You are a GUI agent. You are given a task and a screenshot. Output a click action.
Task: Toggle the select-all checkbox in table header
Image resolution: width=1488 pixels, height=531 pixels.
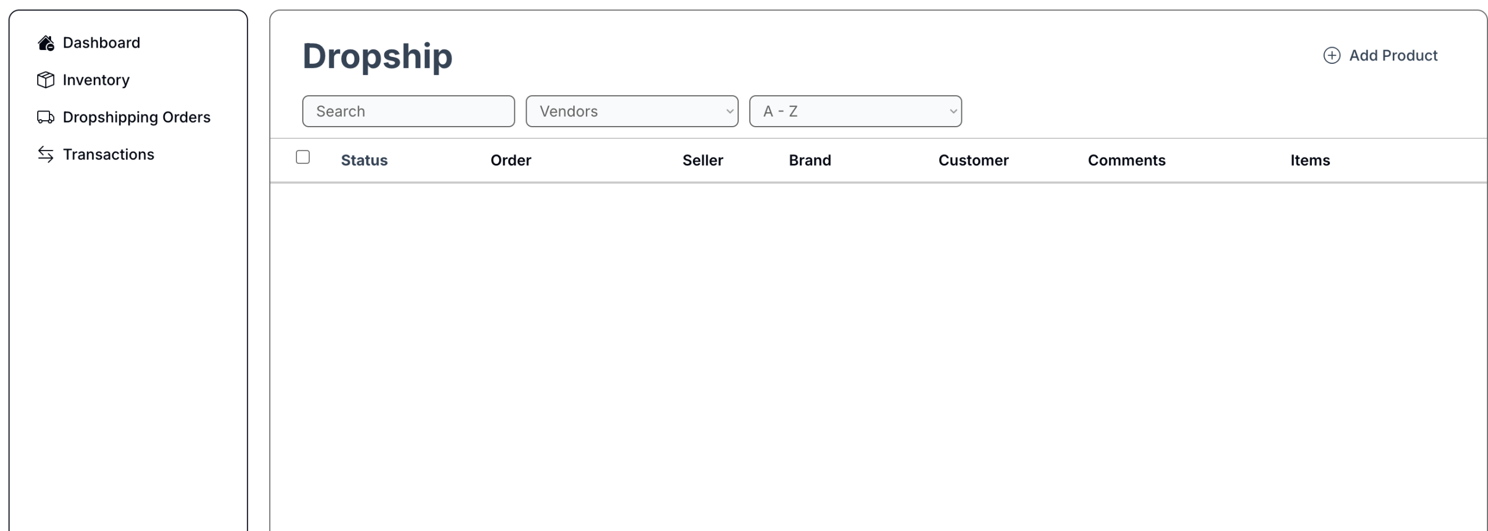(303, 157)
